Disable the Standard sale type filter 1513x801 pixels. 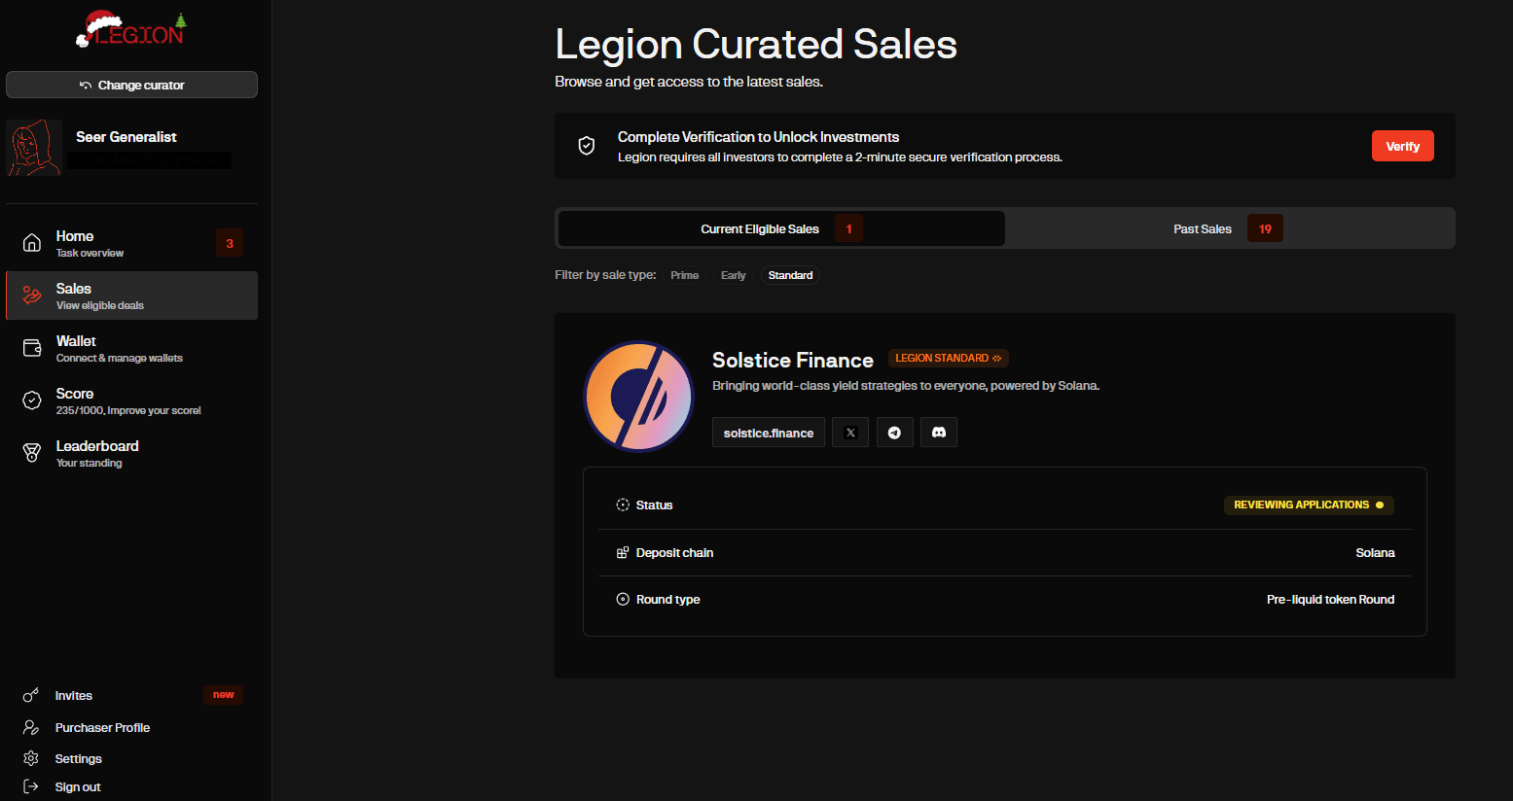point(790,275)
